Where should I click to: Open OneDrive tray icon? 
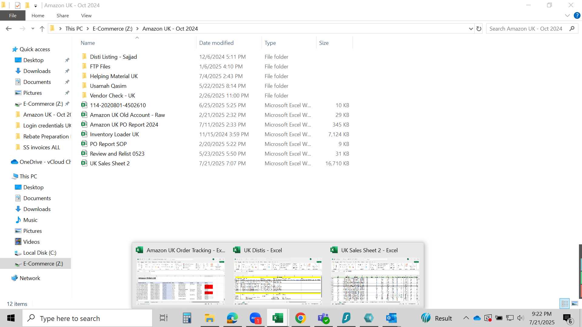tap(477, 318)
